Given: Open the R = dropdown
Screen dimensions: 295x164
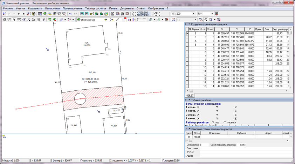Looking at the screenshot, I should tap(212, 14).
